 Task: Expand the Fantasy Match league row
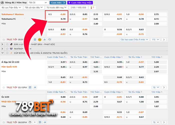pyautogui.click(x=2, y=49)
